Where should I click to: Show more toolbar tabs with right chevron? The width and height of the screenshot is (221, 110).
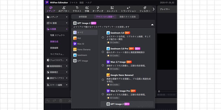(x=154, y=9)
